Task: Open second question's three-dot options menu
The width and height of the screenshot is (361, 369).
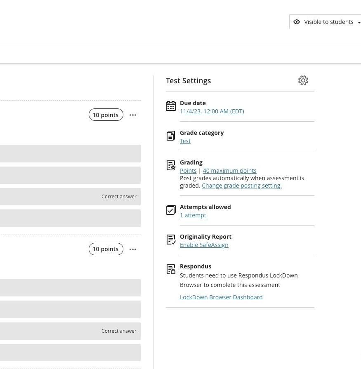Action: (133, 249)
